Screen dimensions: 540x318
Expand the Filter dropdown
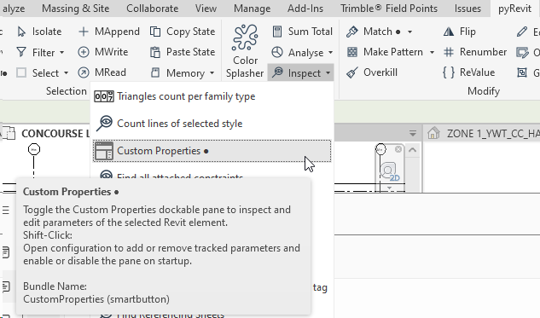coord(62,53)
